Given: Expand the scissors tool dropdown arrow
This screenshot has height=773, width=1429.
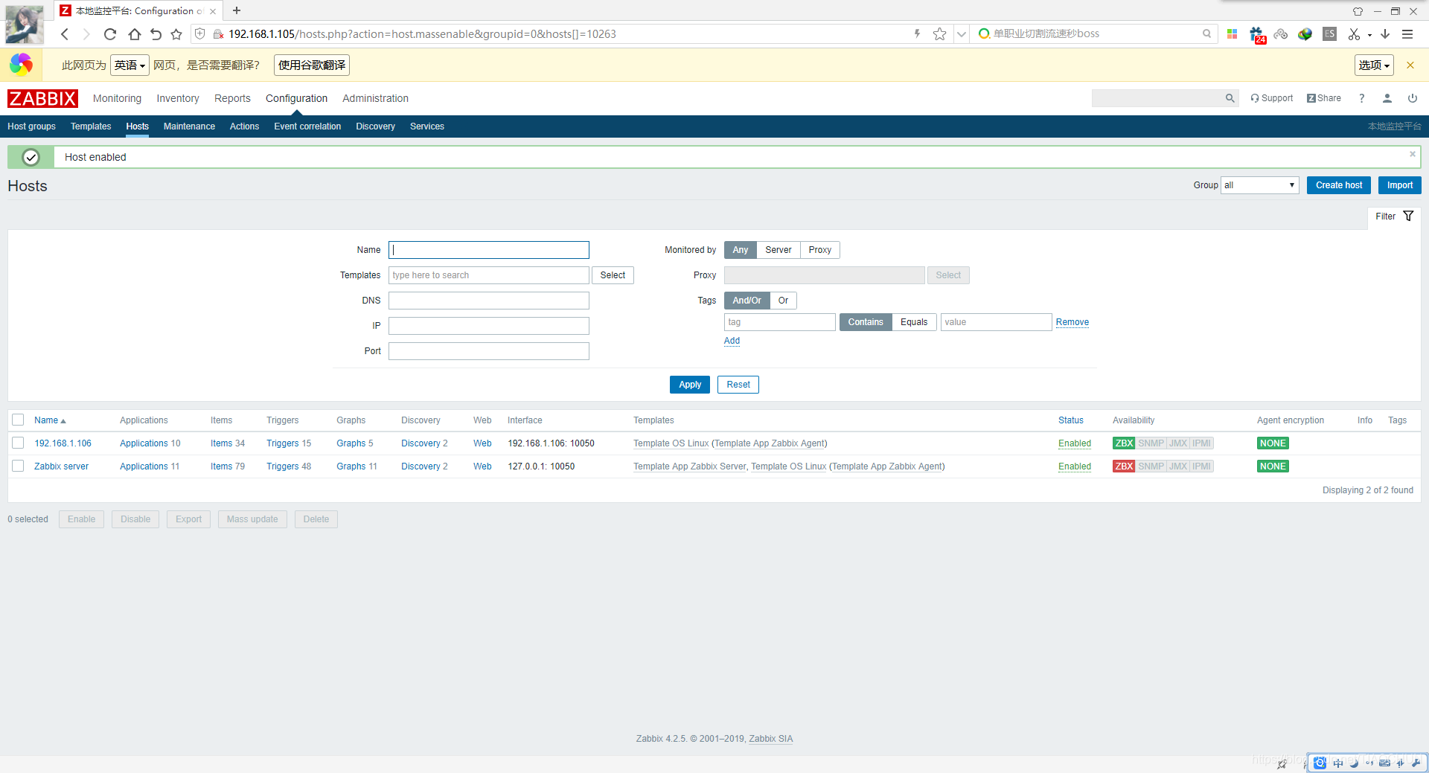Looking at the screenshot, I should 1369,35.
